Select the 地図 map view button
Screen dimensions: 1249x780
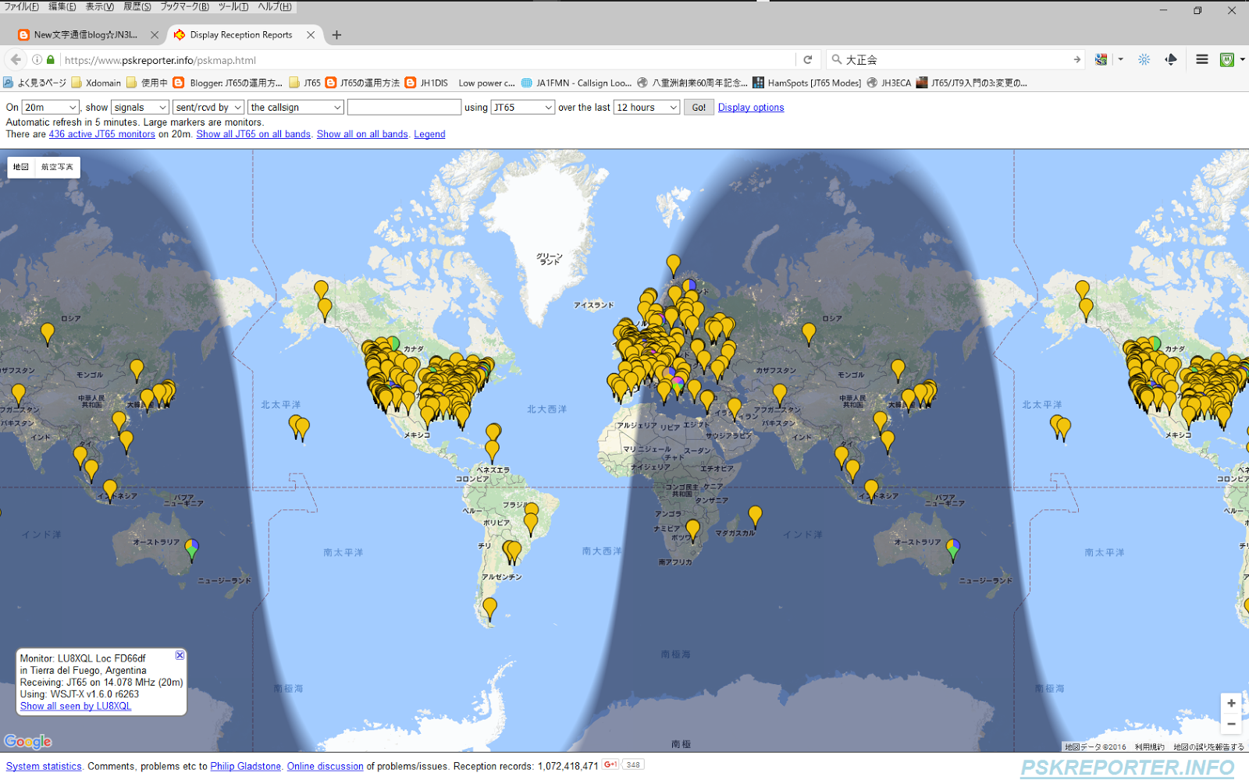20,166
